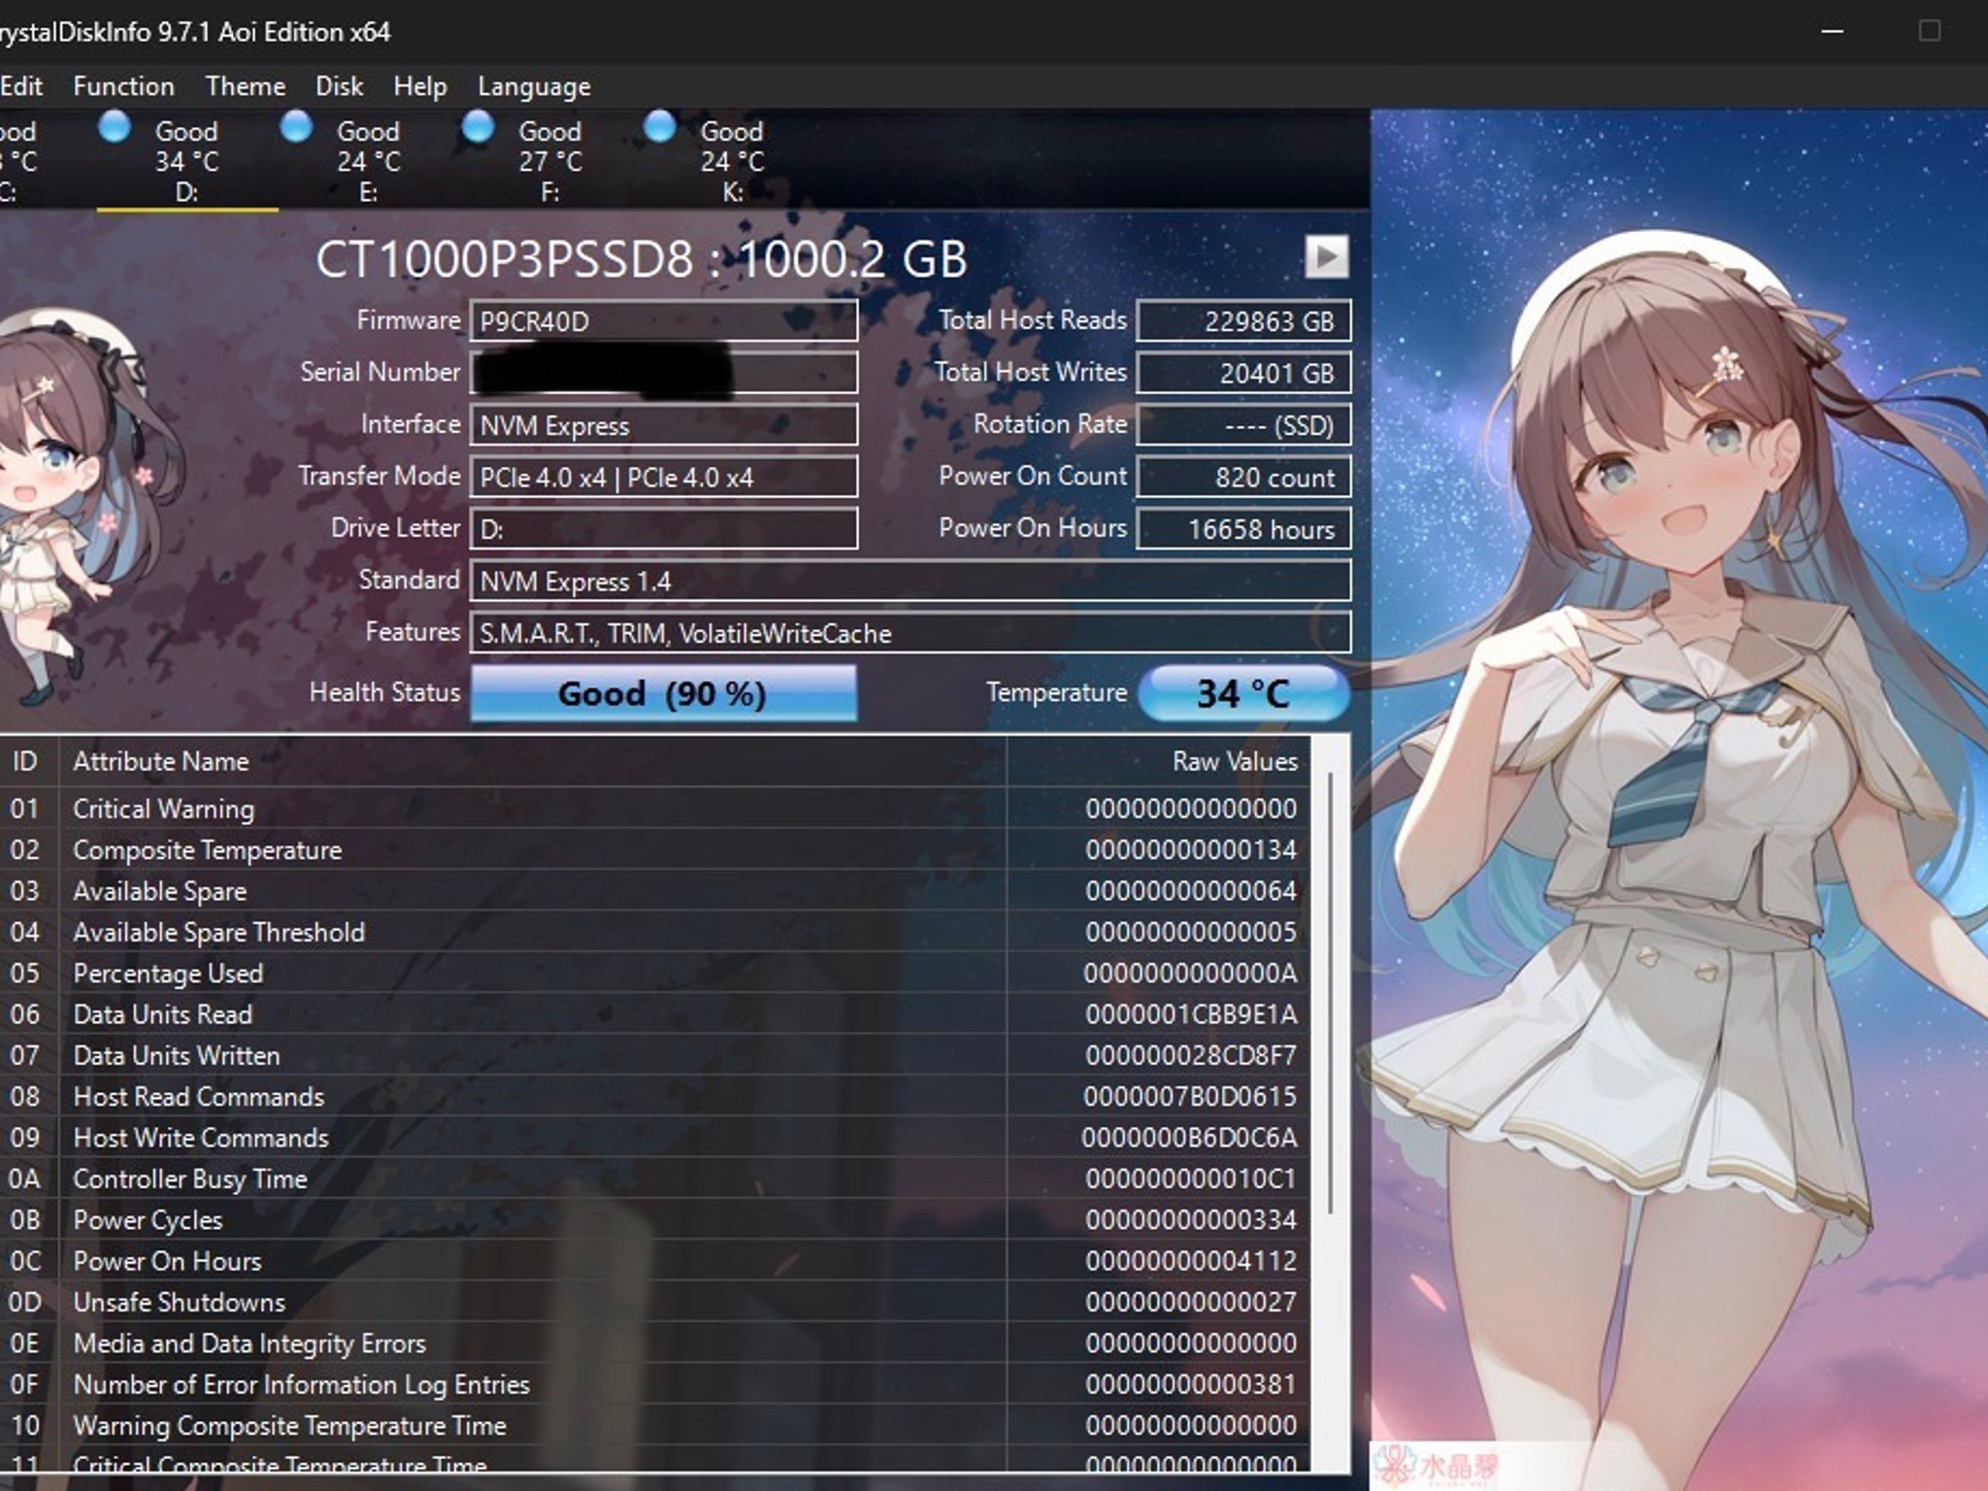Screen dimensions: 1988x1491
Task: Click the Transfer Mode PCIe 4.0 x4 field
Action: tap(663, 477)
